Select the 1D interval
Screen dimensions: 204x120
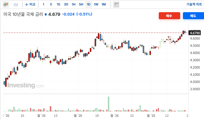89,5
